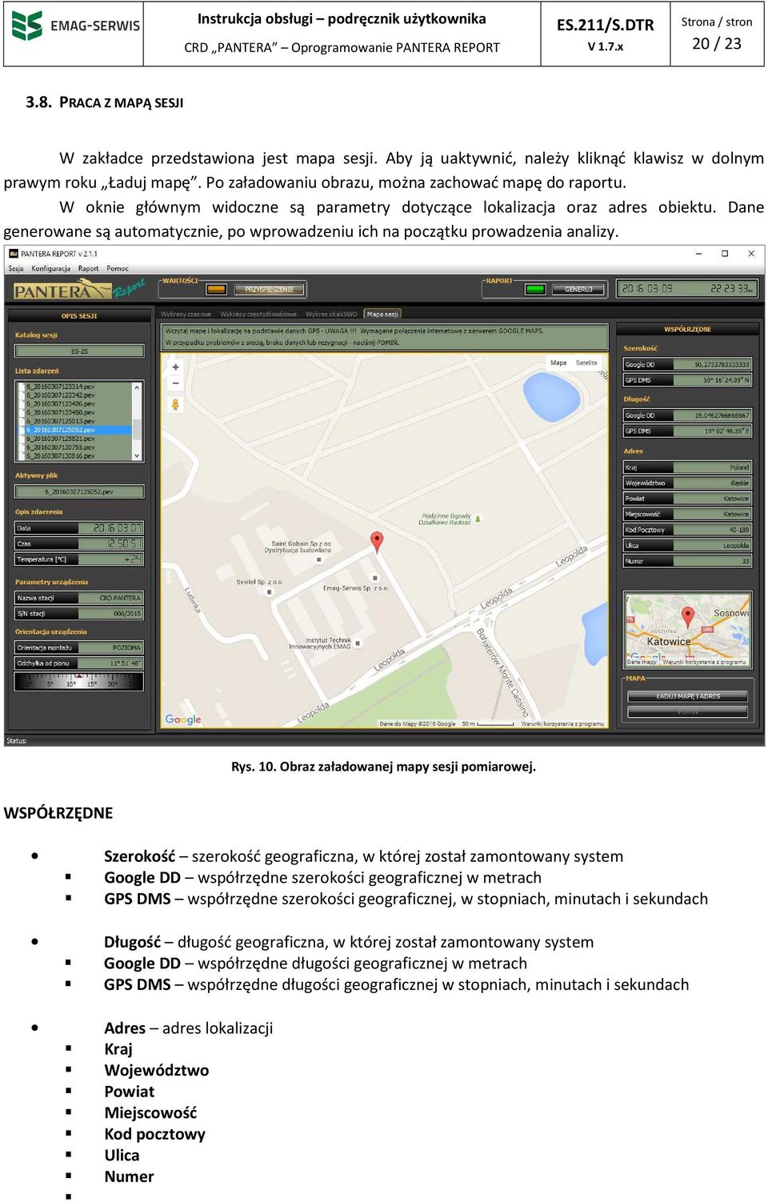
Task: Open the Pomoc menu
Action: [x=118, y=268]
